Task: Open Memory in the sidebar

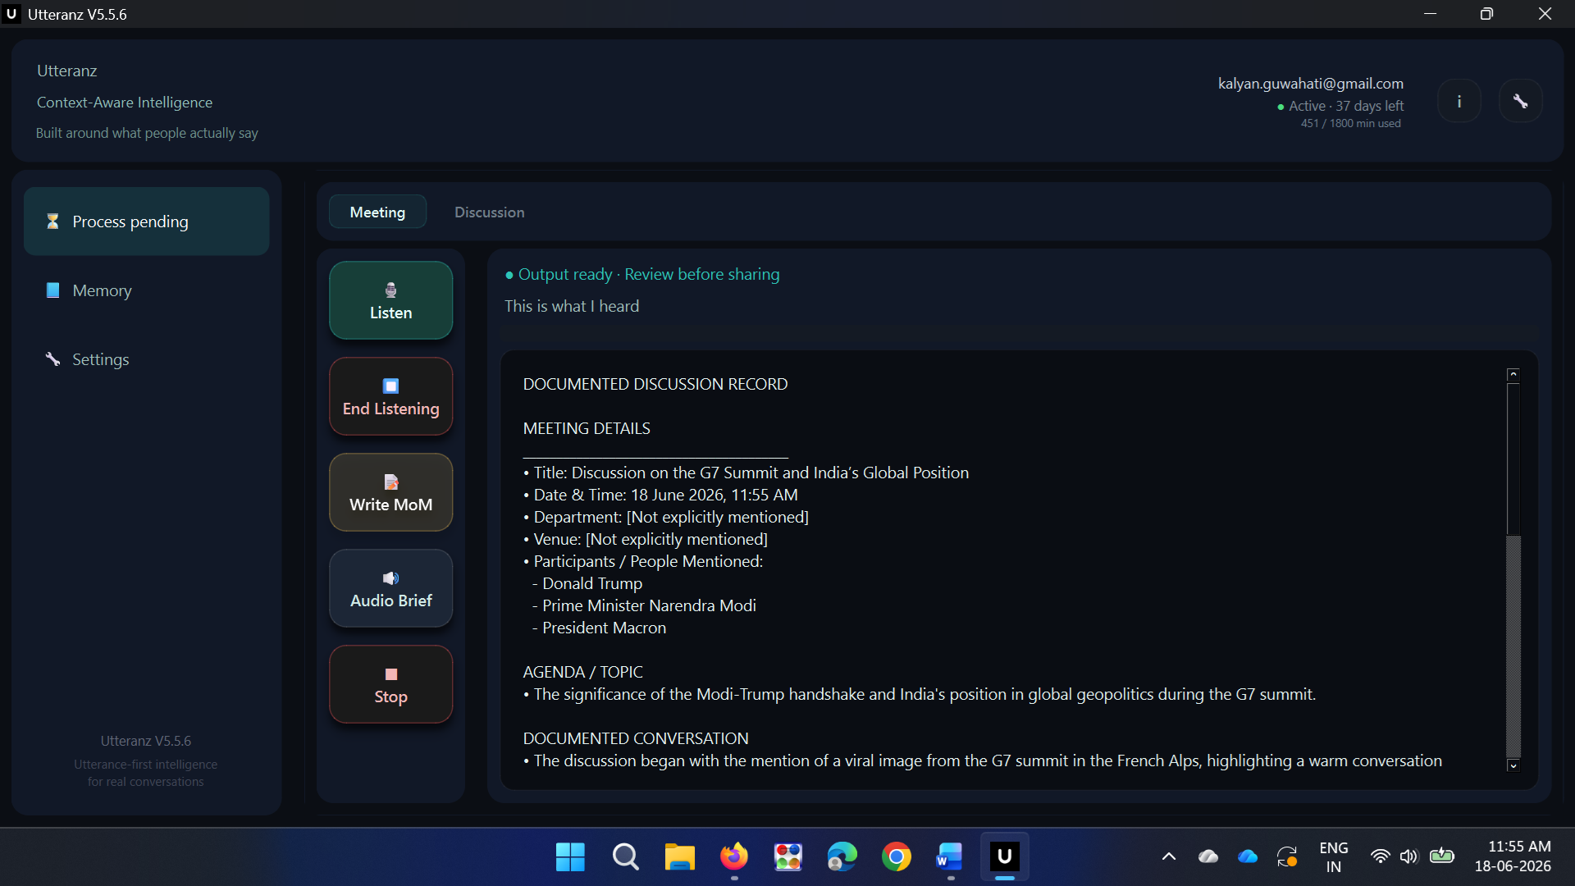Action: point(146,290)
